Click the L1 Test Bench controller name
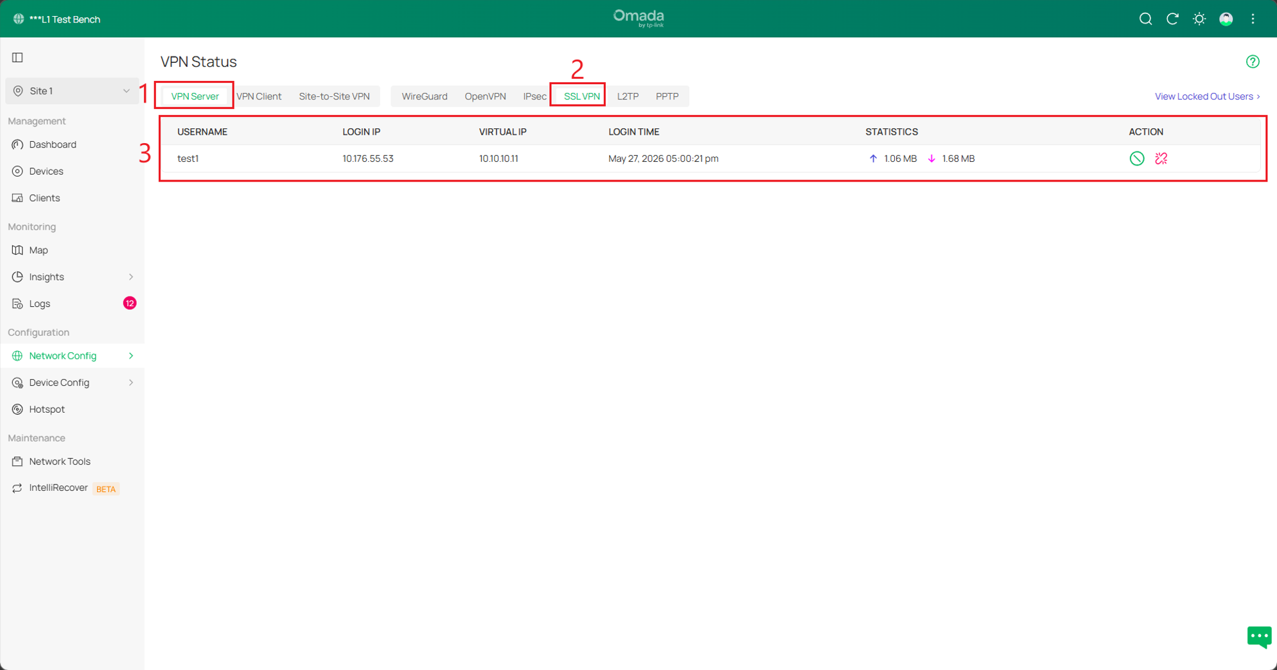Screen dimensions: 1277x670 65,19
